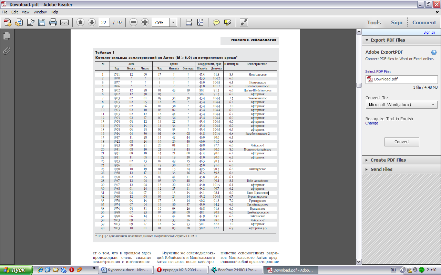Switch to read mode with the expand arrows icon
441x275 pixels.
244,22
